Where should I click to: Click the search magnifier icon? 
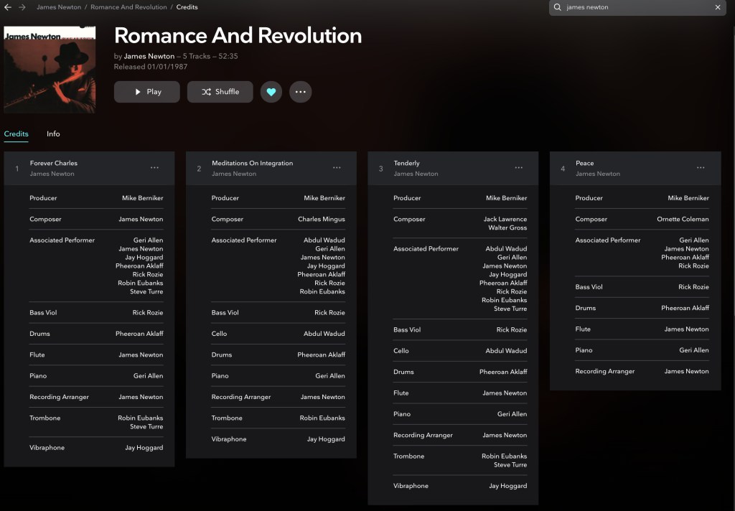pyautogui.click(x=558, y=7)
